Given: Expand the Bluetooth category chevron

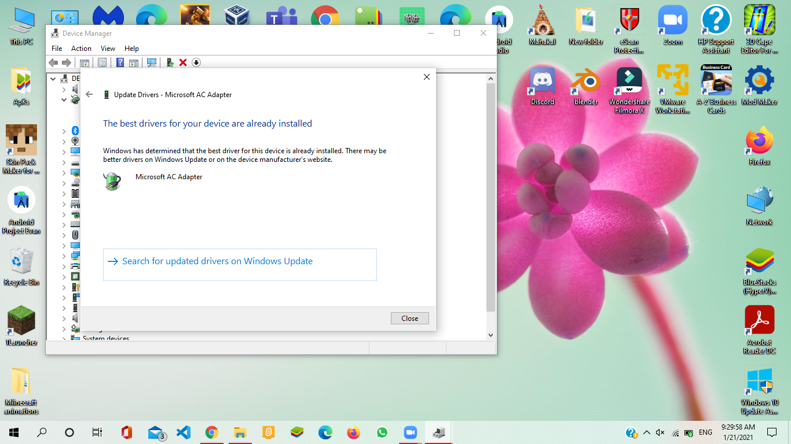Looking at the screenshot, I should 64,131.
